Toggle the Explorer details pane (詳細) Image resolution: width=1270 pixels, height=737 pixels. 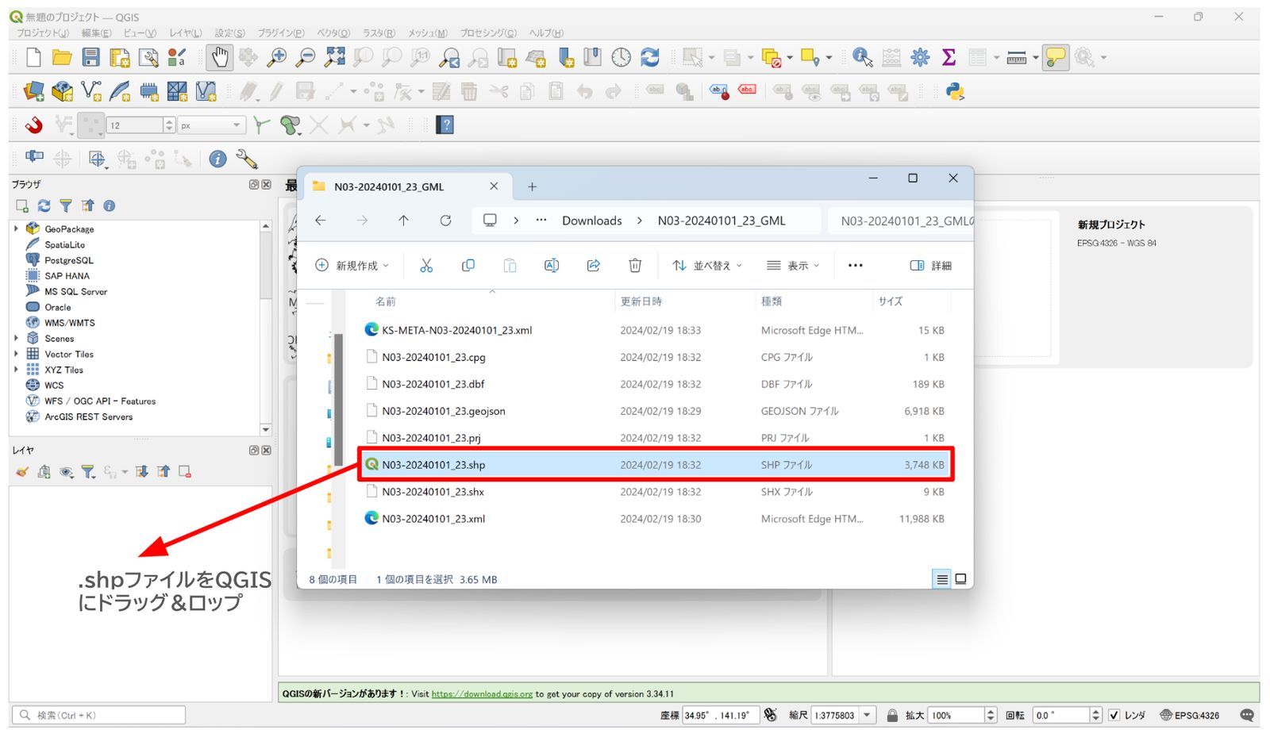[930, 266]
